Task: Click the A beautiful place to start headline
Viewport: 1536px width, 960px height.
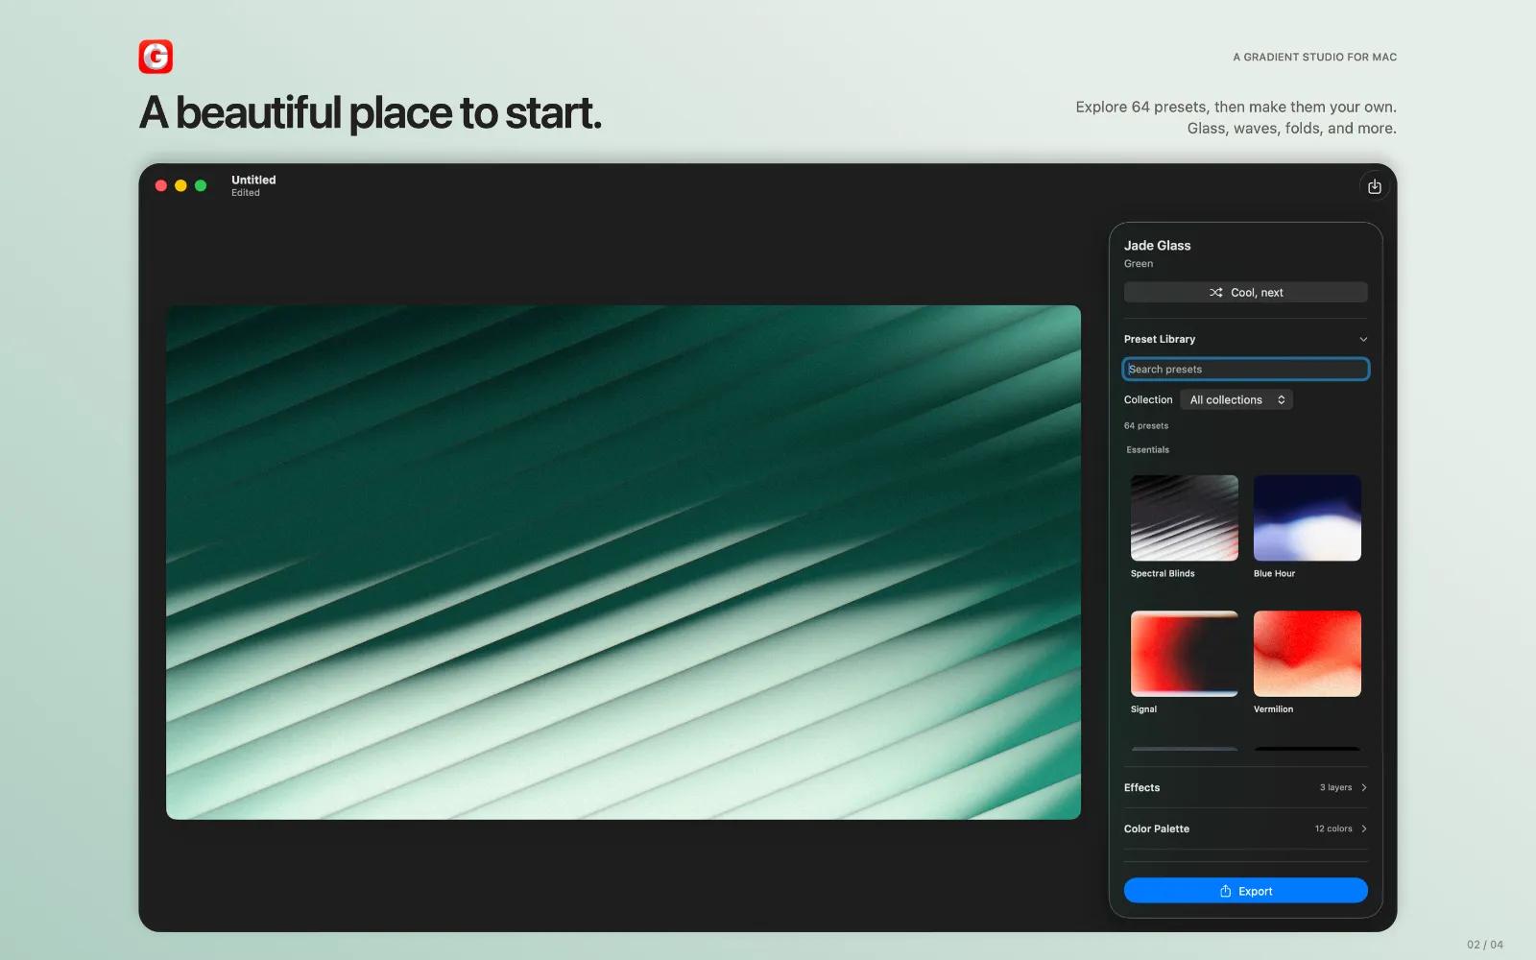Action: [371, 112]
